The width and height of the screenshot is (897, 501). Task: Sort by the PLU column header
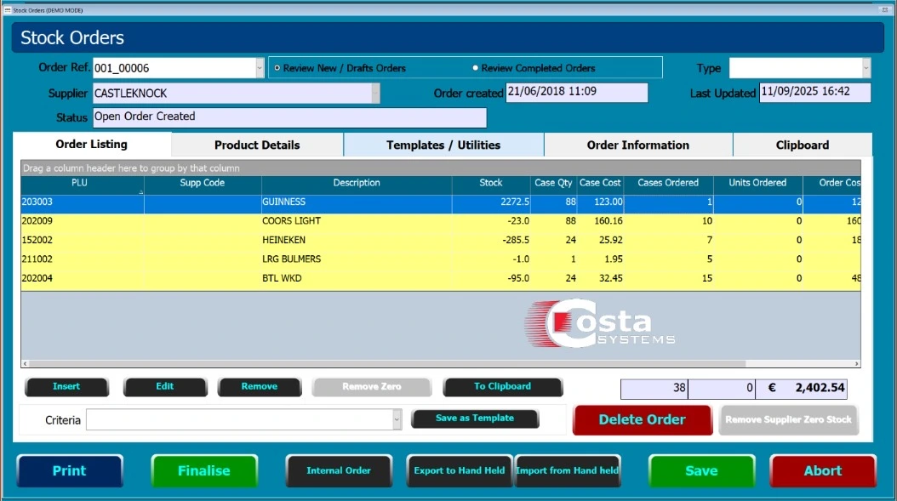click(x=80, y=183)
